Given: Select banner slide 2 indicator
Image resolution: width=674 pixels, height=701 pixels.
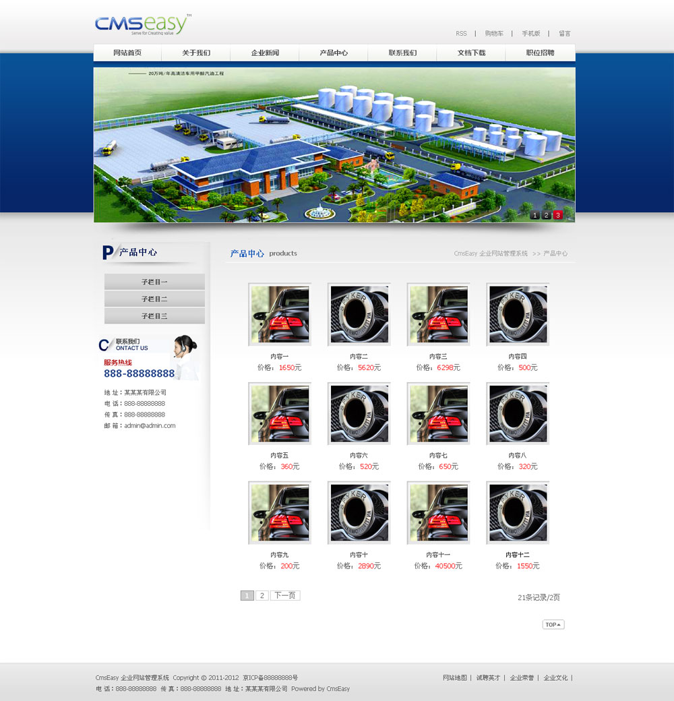Looking at the screenshot, I should click(547, 215).
